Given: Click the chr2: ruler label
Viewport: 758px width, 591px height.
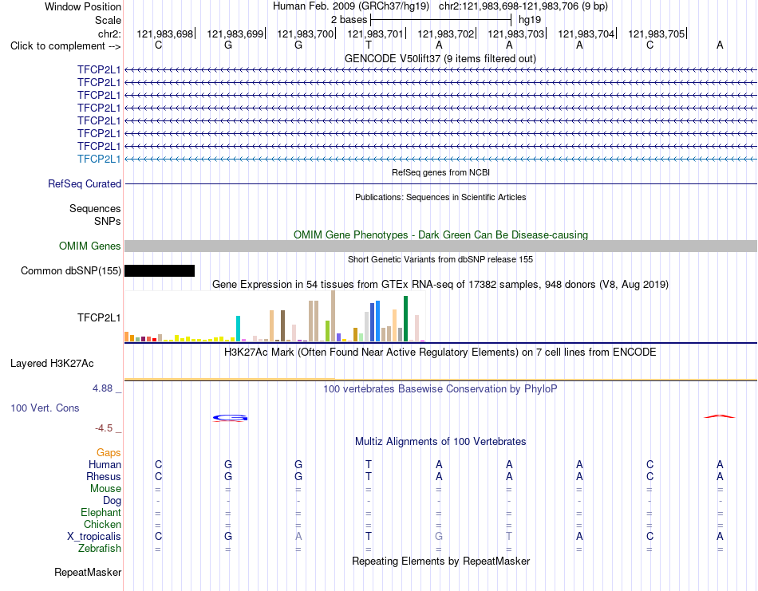Looking at the screenshot, I should [109, 33].
